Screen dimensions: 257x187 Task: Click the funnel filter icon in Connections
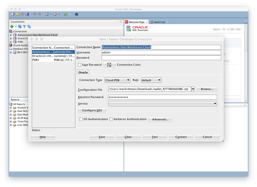[24, 26]
